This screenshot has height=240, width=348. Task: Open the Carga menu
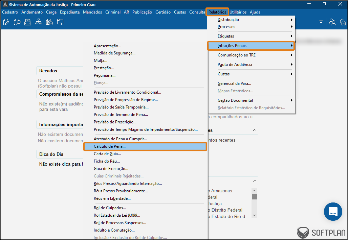[x=51, y=12]
